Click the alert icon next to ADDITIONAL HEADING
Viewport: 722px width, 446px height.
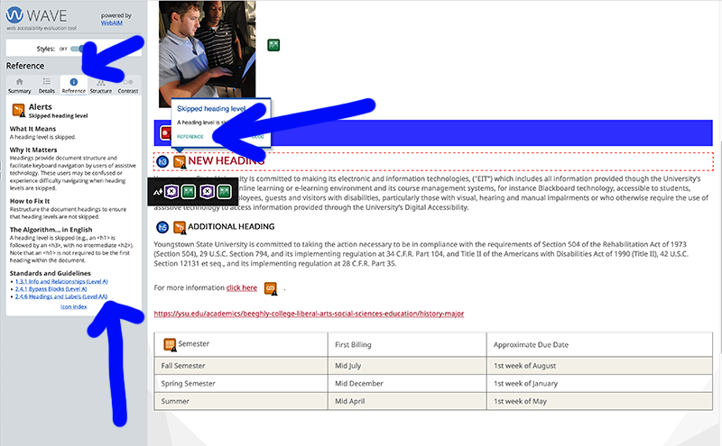[x=179, y=226]
